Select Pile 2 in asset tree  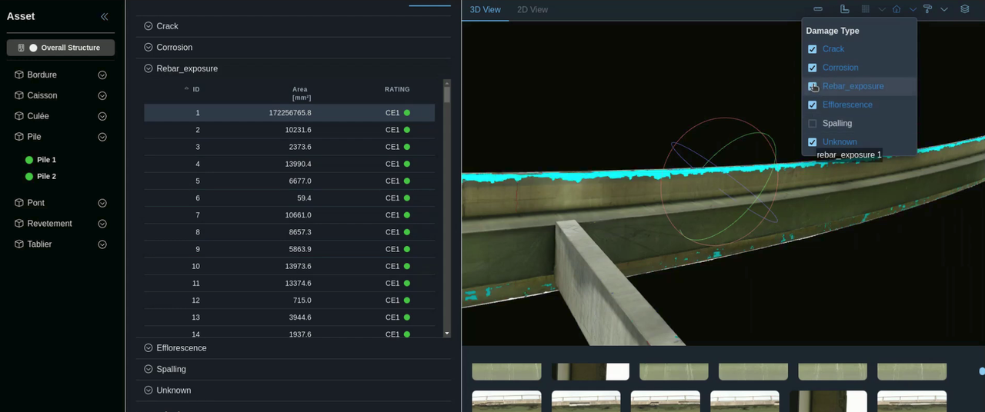pyautogui.click(x=46, y=177)
